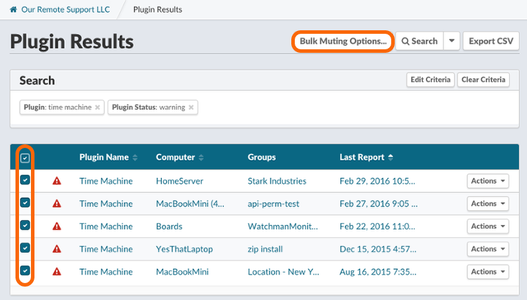Open Time Machine plugin link for HomeServer
The height and width of the screenshot is (300, 527).
point(106,181)
